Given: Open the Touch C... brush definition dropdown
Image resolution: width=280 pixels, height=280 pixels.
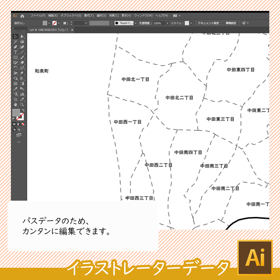Looking at the screenshot, I should (x=136, y=23).
